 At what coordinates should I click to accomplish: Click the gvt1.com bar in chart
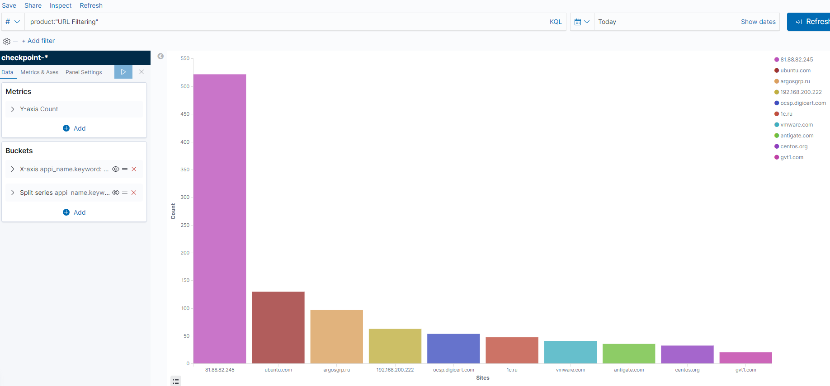[x=746, y=358]
